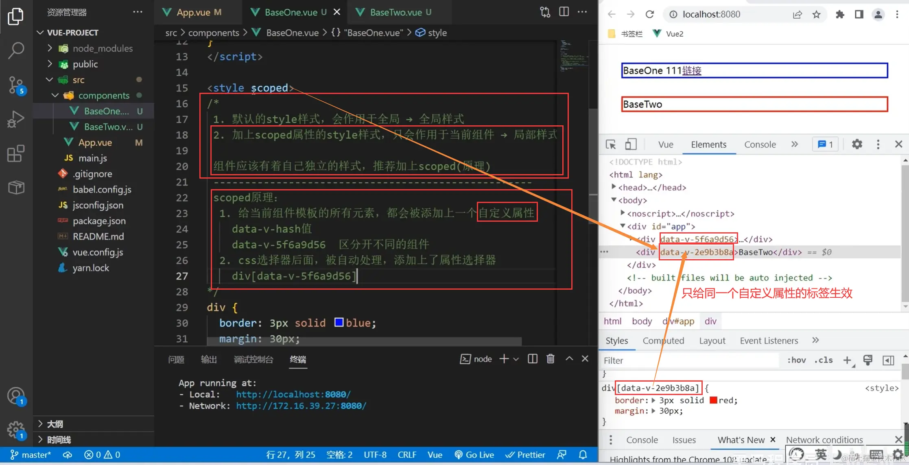Click the Prettier status bar item
This screenshot has width=909, height=465.
tap(525, 455)
